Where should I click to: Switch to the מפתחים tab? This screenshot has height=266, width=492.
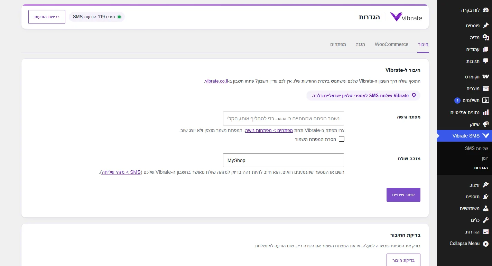click(338, 44)
